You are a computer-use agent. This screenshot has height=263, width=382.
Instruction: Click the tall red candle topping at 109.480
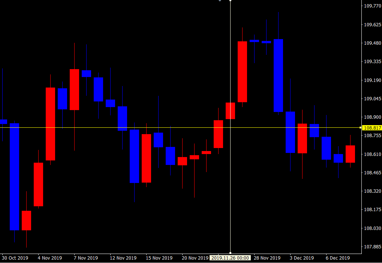[243, 72]
